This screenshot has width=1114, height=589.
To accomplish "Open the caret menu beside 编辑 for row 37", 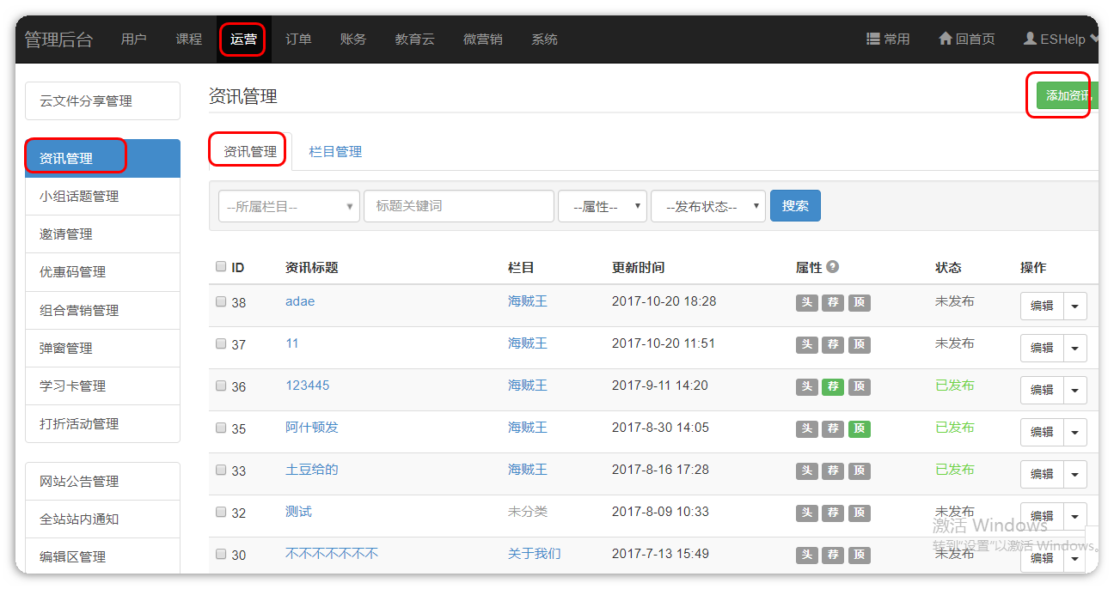I will click(1075, 348).
